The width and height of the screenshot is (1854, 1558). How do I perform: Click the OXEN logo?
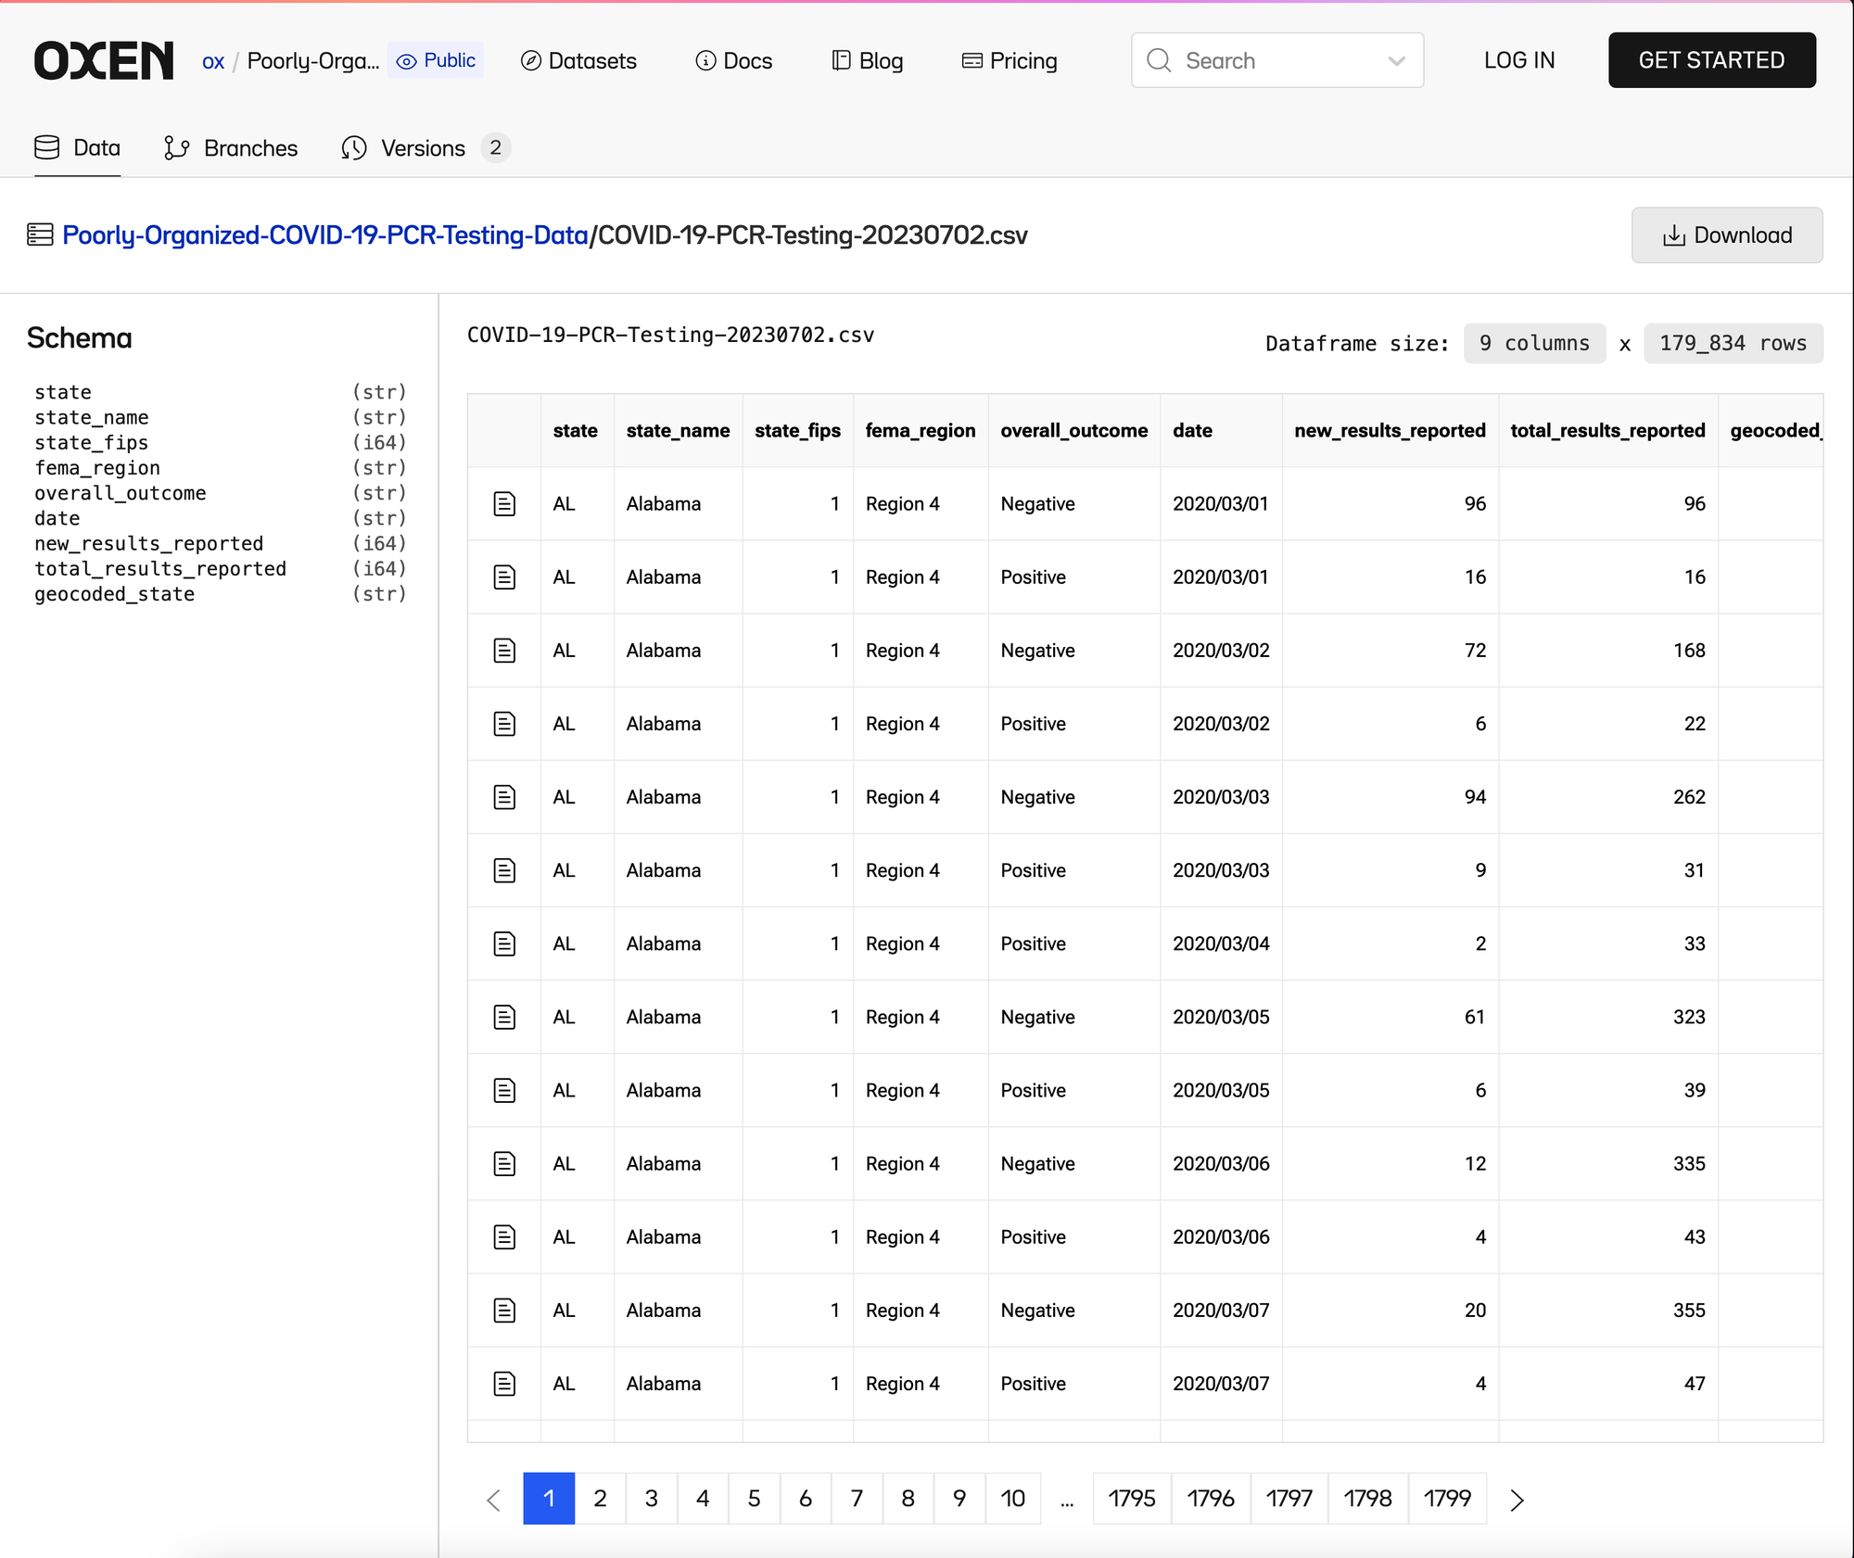point(104,60)
